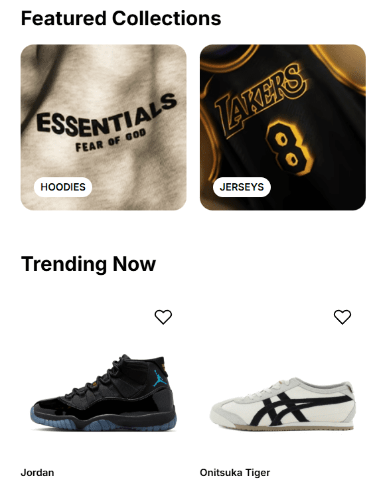Click the FEAR OF GOD text on hoodie
Screen dimensions: 373x480
pyautogui.click(x=111, y=141)
